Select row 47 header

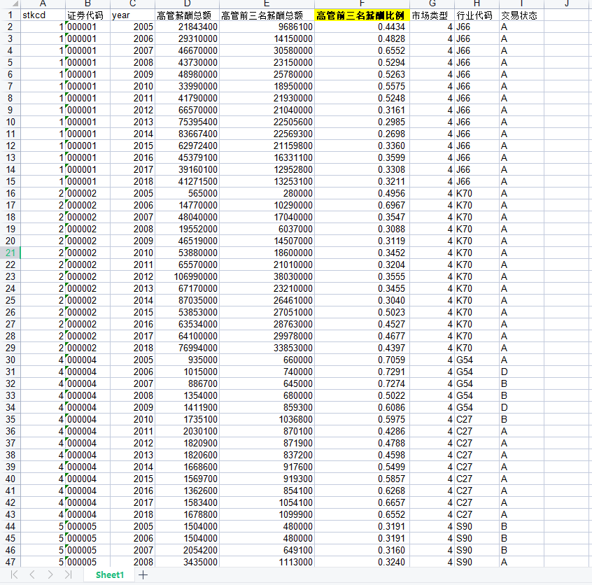(10, 562)
